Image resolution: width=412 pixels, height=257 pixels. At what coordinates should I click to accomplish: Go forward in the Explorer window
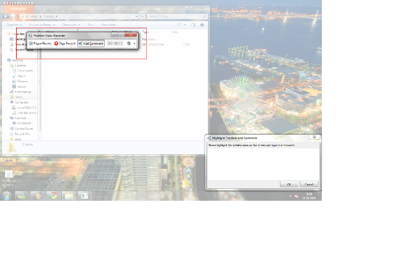13,16
